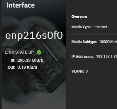Select the 192.168.1.31 IP address

click(x=106, y=57)
